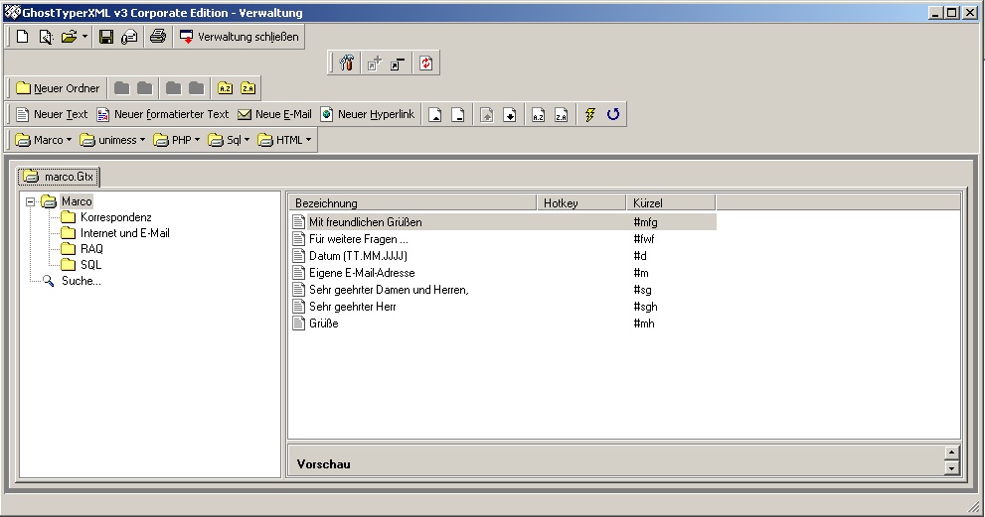Open the document preview with magnifier

coord(46,37)
